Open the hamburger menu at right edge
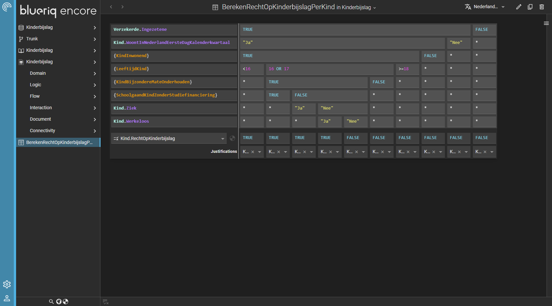Viewport: 552px width, 306px height. (546, 23)
